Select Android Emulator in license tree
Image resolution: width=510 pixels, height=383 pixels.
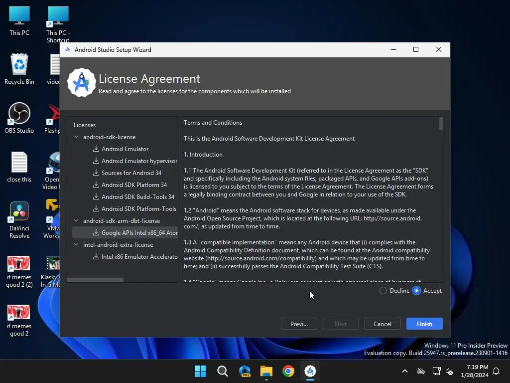point(125,149)
